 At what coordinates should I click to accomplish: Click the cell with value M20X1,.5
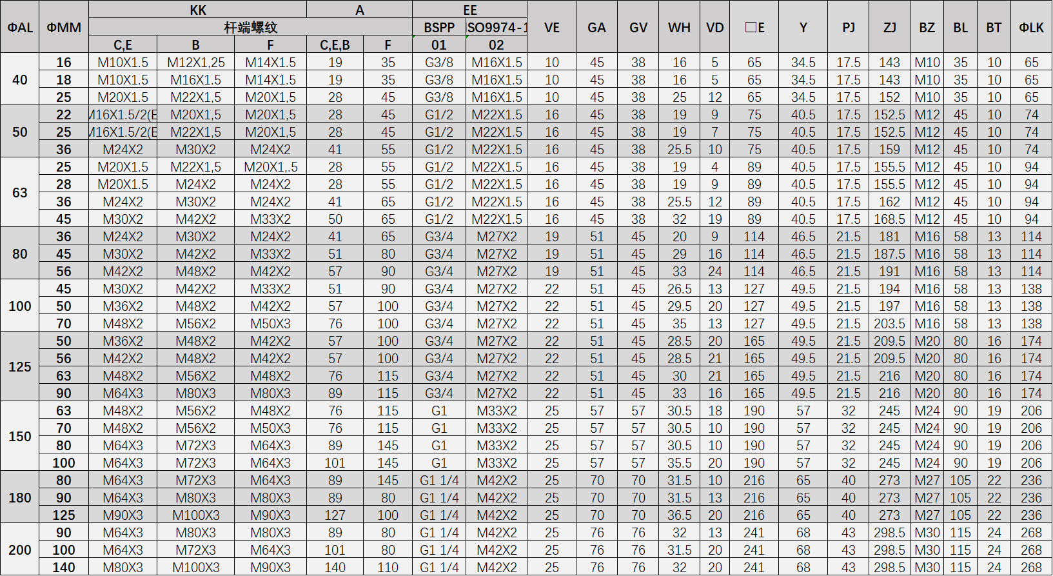point(270,167)
